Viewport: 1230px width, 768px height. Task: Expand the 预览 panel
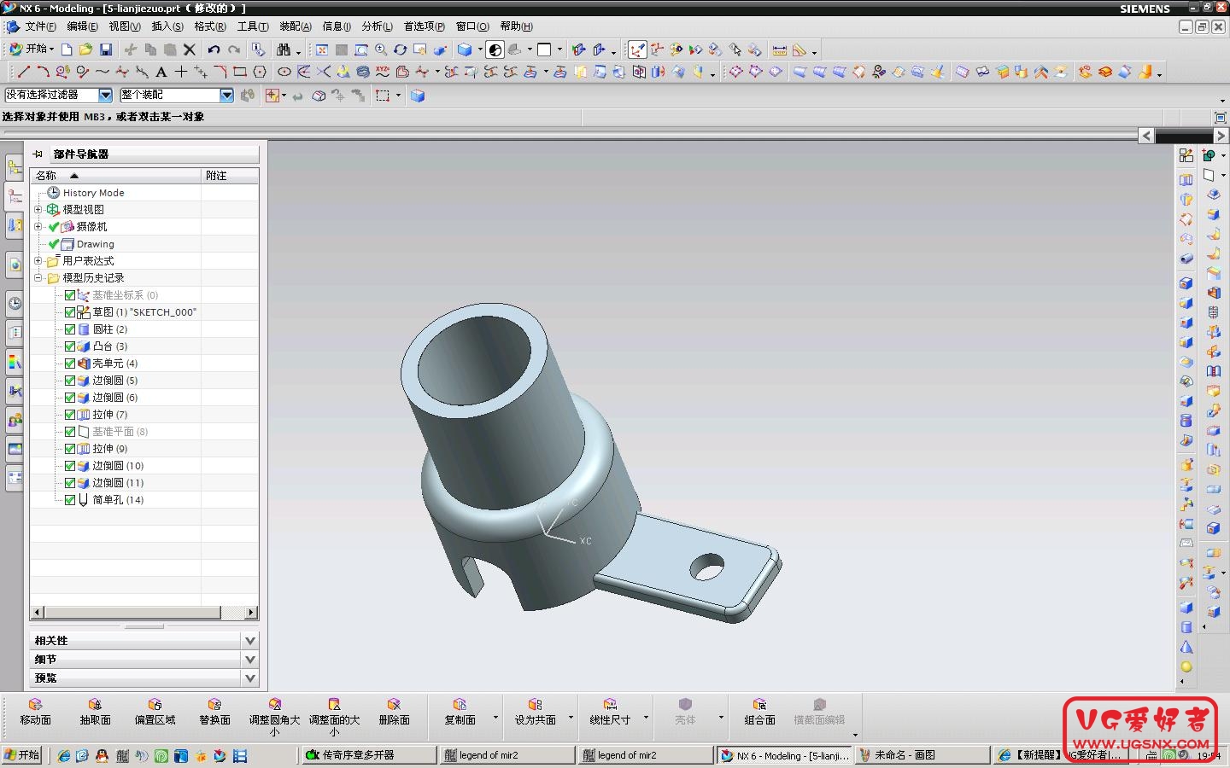click(250, 678)
